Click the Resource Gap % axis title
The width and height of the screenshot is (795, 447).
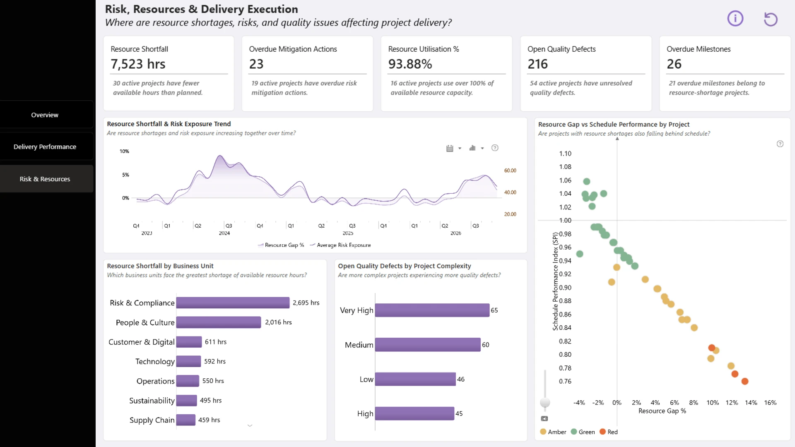(x=662, y=411)
